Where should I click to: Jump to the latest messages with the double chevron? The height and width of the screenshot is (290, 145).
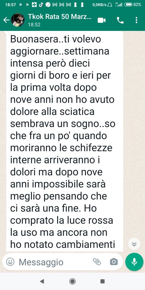(x=134, y=244)
